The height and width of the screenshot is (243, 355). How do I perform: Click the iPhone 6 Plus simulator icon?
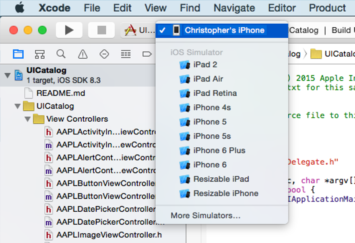pyautogui.click(x=185, y=151)
